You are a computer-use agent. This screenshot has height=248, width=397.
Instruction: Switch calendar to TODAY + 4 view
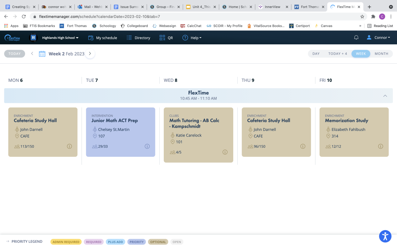click(338, 54)
